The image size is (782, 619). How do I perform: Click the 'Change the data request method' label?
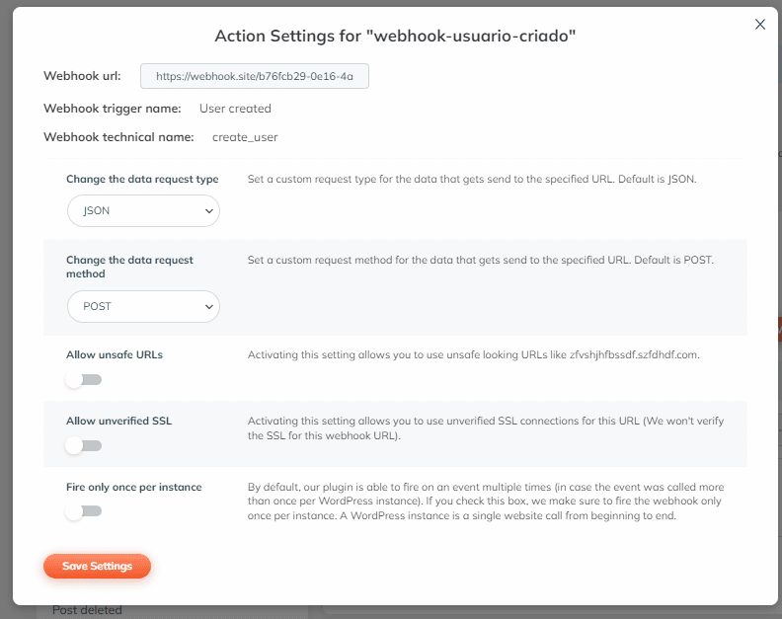[x=129, y=267]
